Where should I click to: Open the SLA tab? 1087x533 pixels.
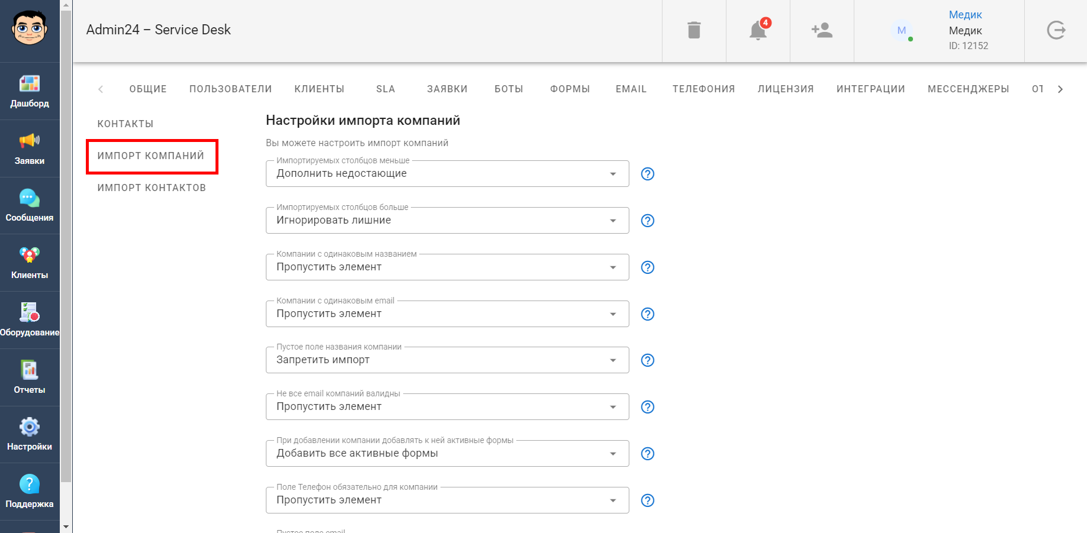[385, 89]
